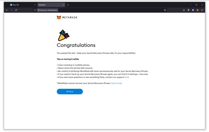Open the MetaMask fox extension icon in the toolbar
This screenshot has width=209, height=132.
(x=198, y=10)
